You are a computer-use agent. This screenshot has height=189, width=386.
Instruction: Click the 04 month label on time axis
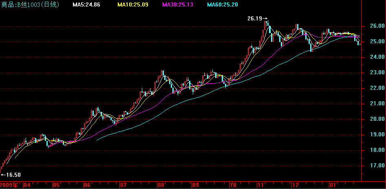click(x=27, y=185)
